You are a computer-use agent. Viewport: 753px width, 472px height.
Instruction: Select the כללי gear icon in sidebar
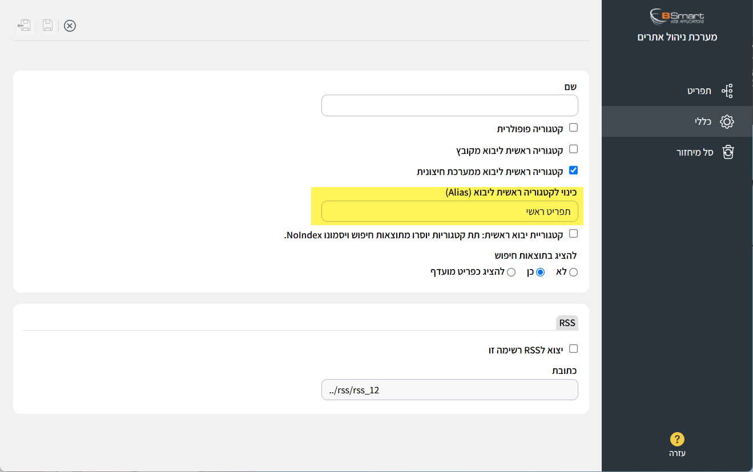[x=727, y=121]
